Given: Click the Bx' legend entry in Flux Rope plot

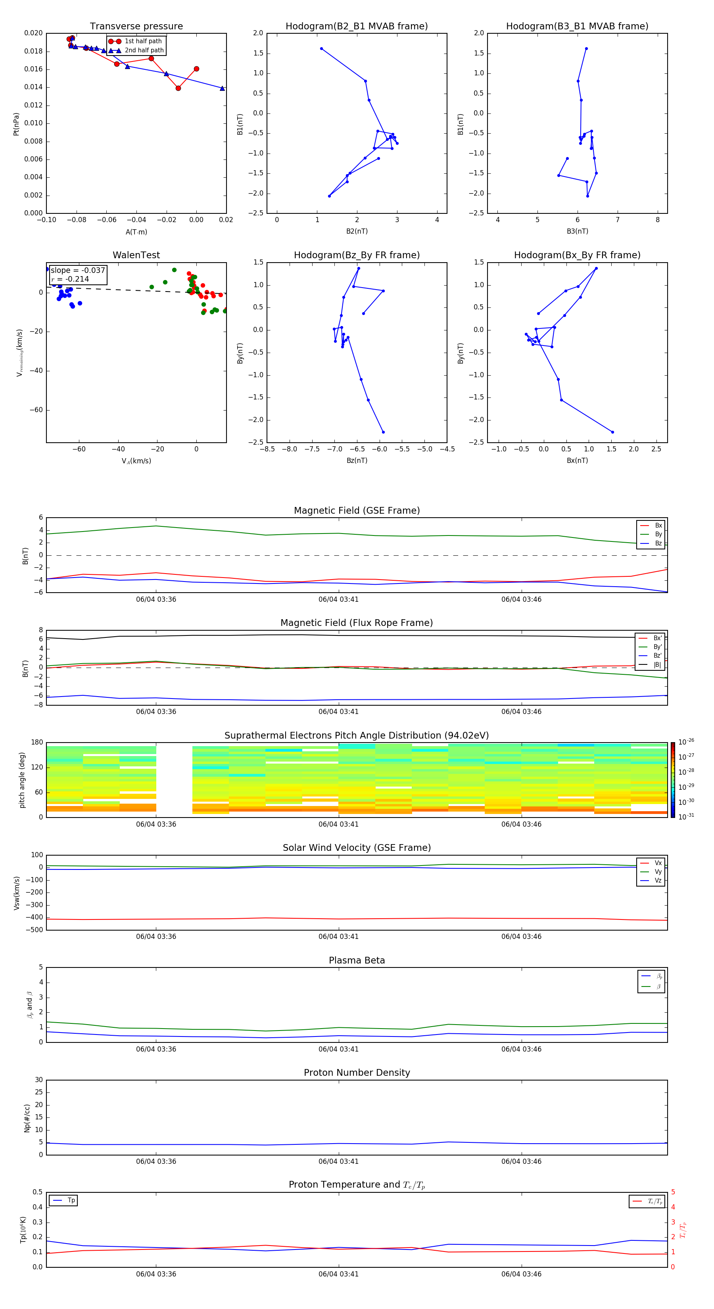Looking at the screenshot, I should click(x=651, y=638).
